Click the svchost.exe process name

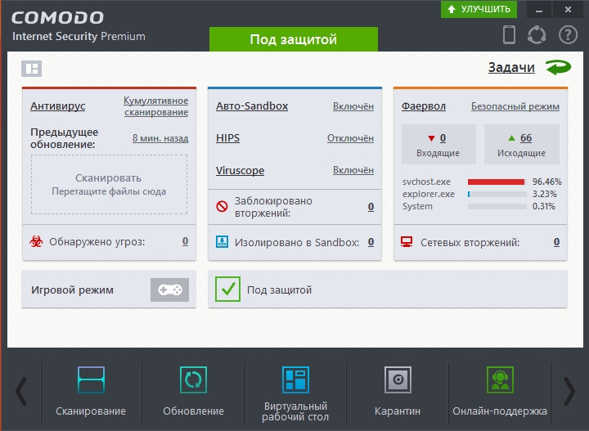[x=426, y=182]
